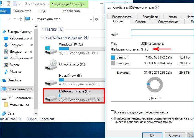The image size is (194, 138).
Task: Switch to the Безопасность tab
Action: (122, 17)
